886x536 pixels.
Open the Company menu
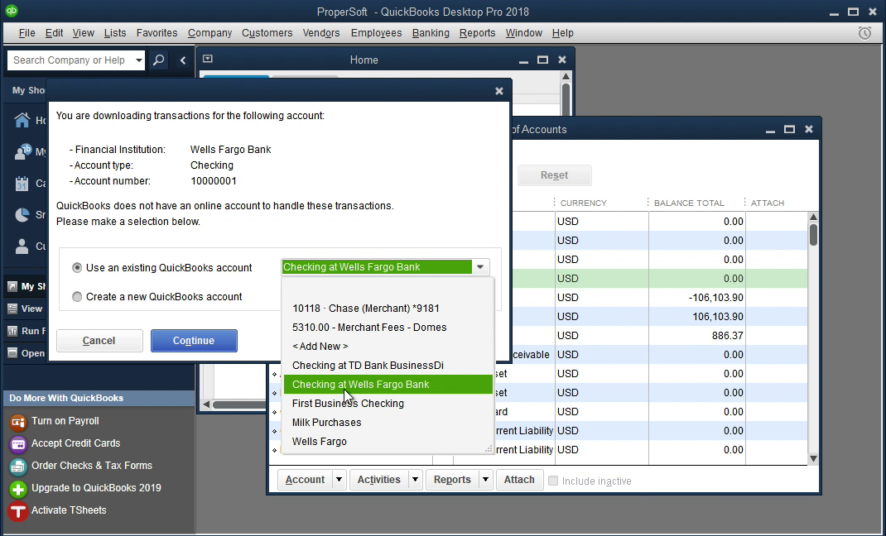point(209,33)
